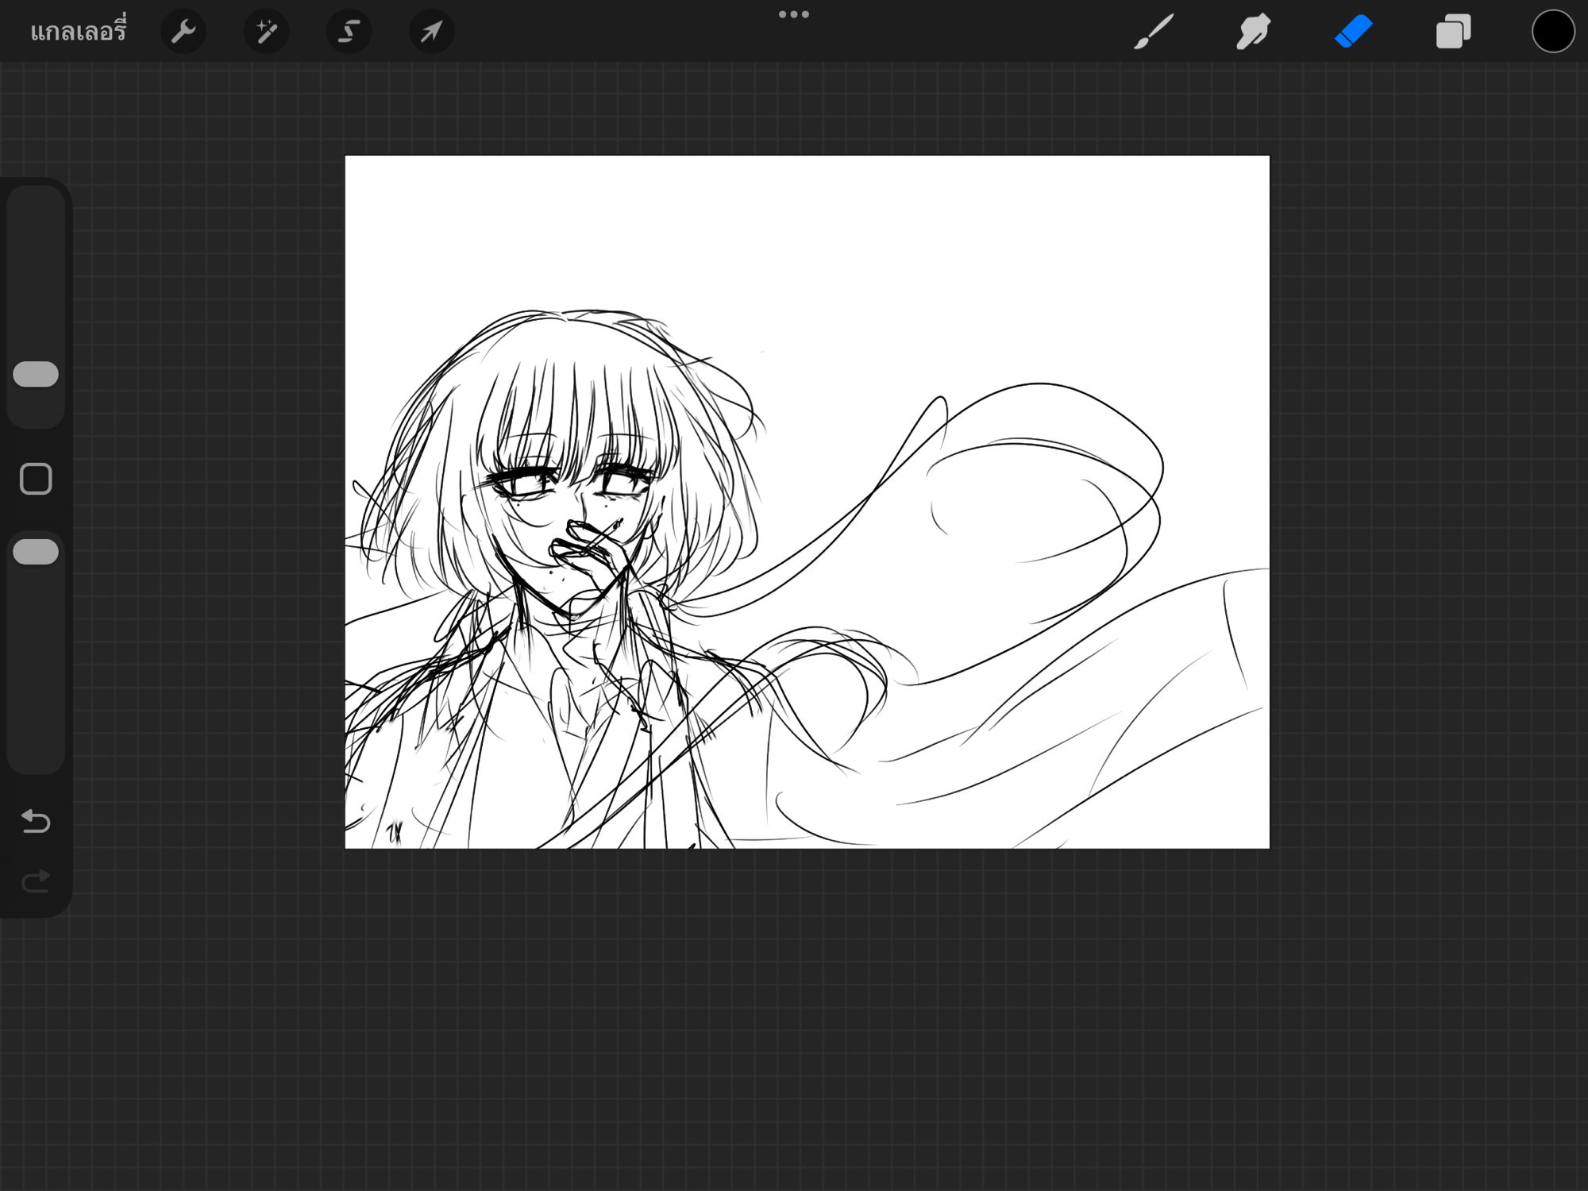Select the Paint brush tool
The height and width of the screenshot is (1191, 1588).
[1154, 32]
